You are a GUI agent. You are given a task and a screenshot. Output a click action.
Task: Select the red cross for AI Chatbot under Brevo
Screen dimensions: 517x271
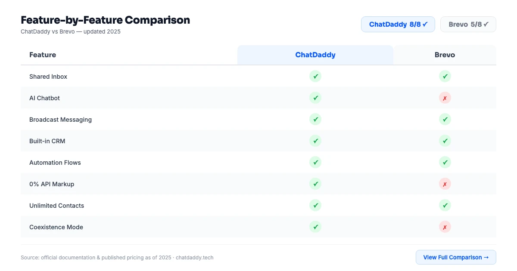tap(445, 98)
